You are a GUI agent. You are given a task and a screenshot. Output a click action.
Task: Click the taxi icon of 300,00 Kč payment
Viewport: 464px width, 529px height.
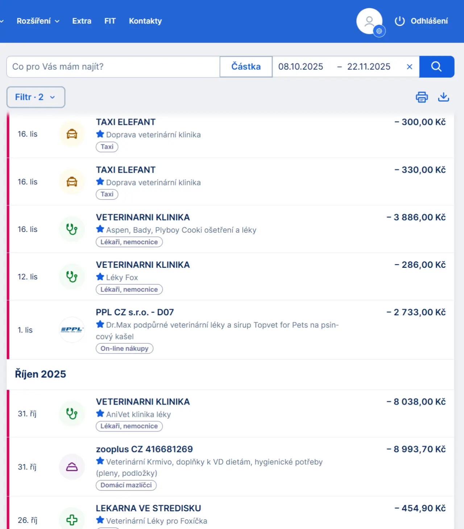(72, 134)
